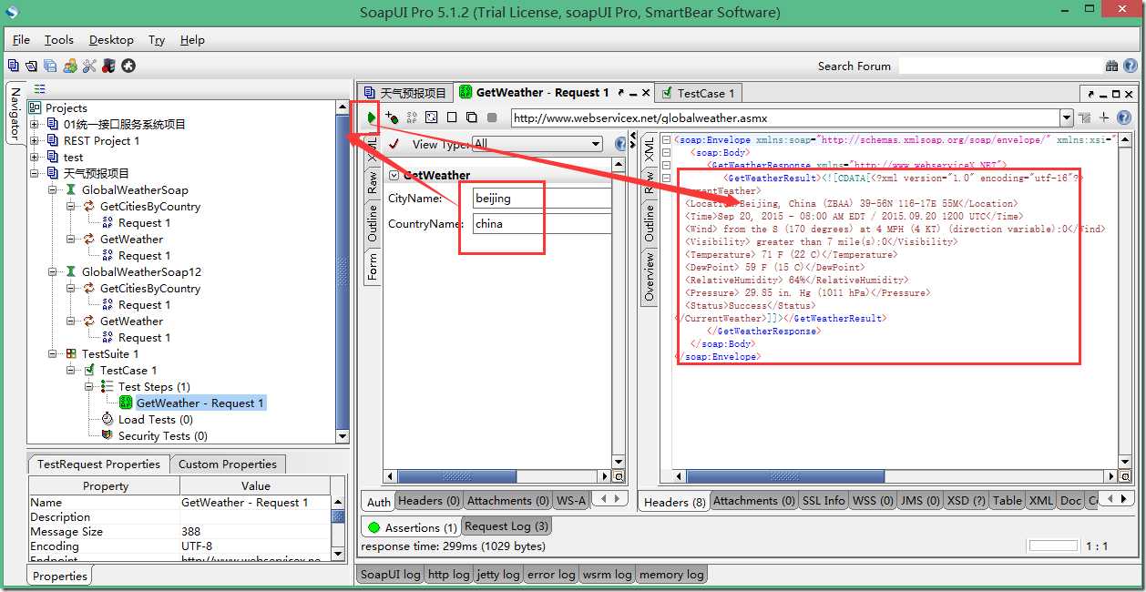
Task: Click the CityName input field
Action: coord(543,199)
